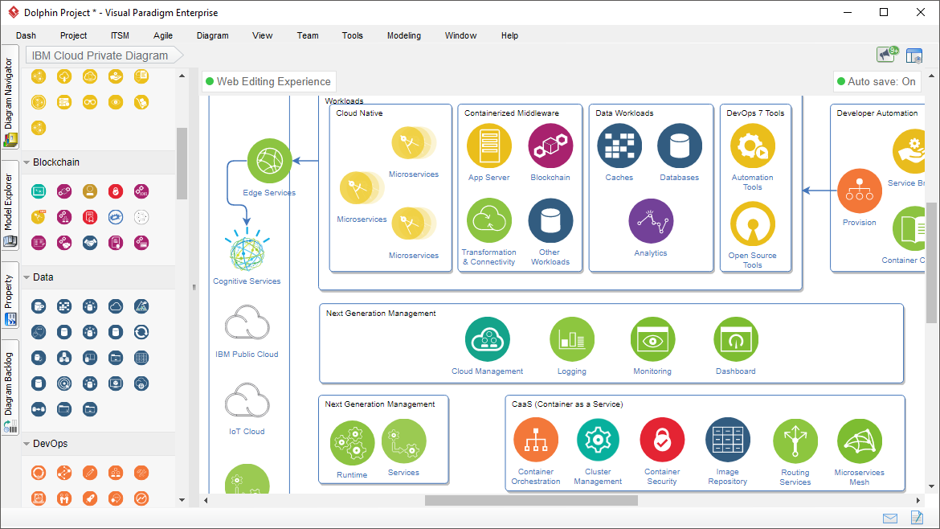Select the Blockchain node in Containerized Middleware

550,146
